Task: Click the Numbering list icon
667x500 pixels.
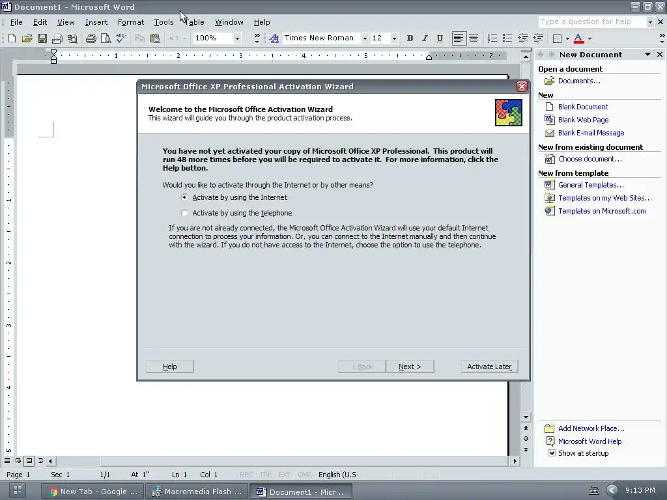Action: (492, 38)
